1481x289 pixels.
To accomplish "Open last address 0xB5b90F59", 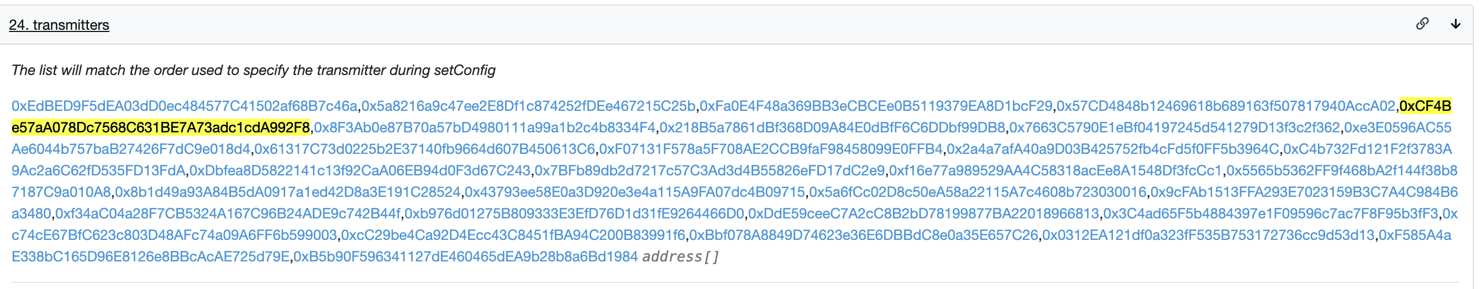I will click(x=465, y=257).
